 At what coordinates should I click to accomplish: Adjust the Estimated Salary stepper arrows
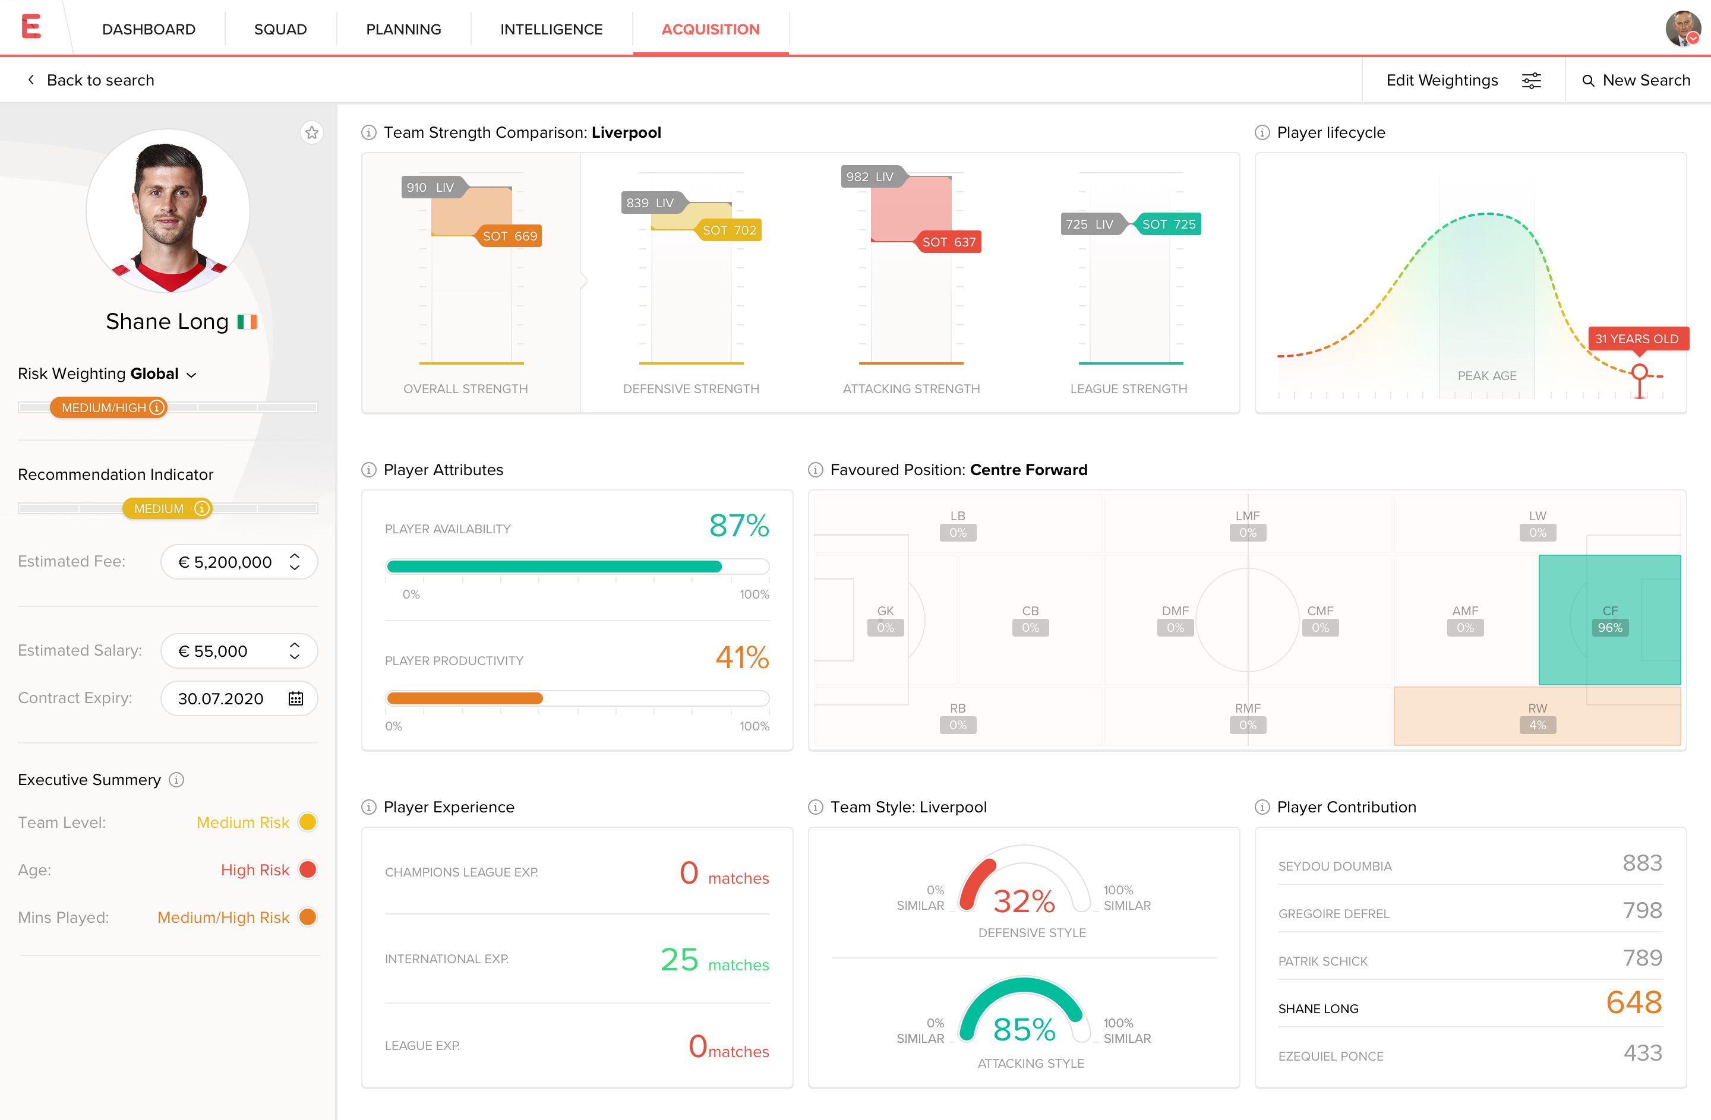pyautogui.click(x=294, y=651)
